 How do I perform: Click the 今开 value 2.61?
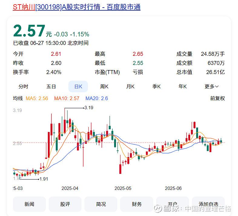tap(56, 54)
